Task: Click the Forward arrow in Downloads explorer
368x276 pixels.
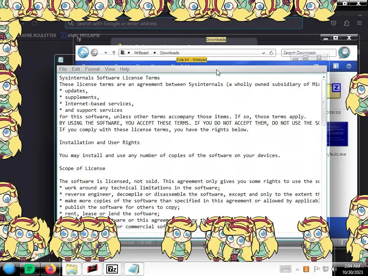Action: coord(95,52)
